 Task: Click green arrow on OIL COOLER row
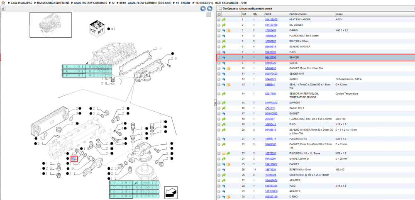224,25
